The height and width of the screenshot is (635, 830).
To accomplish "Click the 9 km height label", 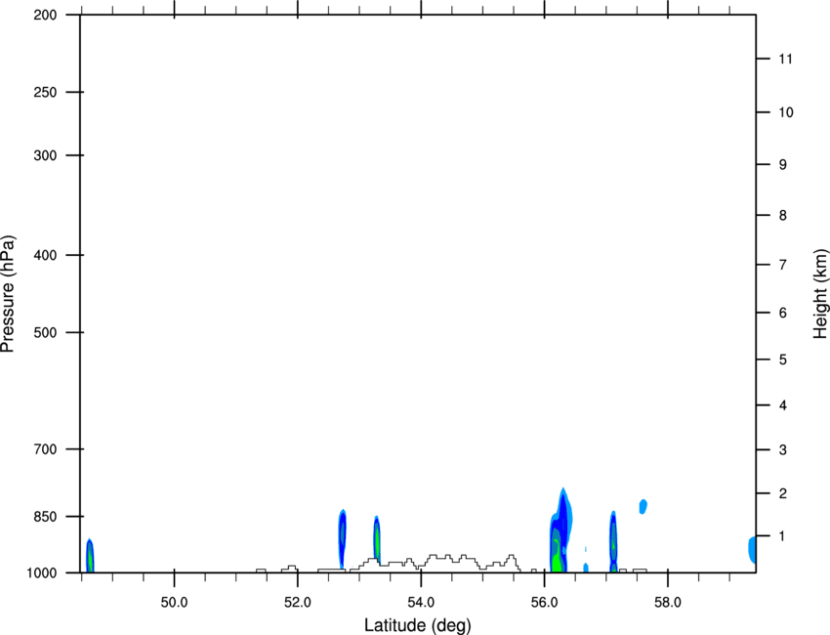I will click(x=783, y=165).
